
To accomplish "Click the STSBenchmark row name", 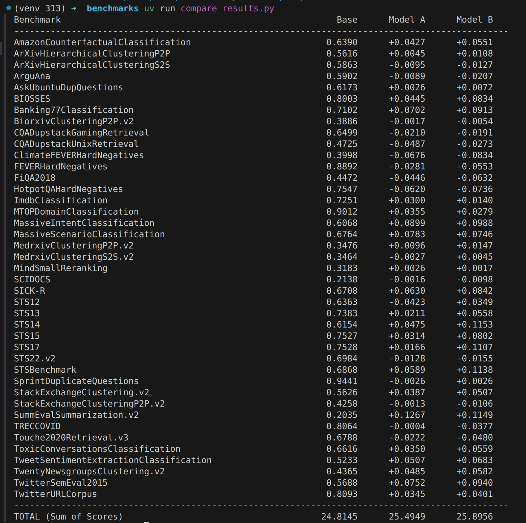I will pos(45,370).
